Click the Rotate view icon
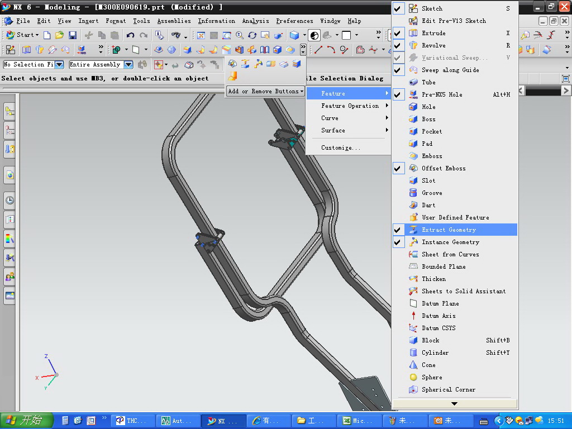The height and width of the screenshot is (429, 572). pyautogui.click(x=252, y=35)
